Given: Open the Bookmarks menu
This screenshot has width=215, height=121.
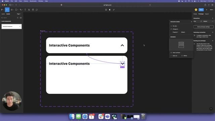Looking at the screenshot, I should pos(33,1).
